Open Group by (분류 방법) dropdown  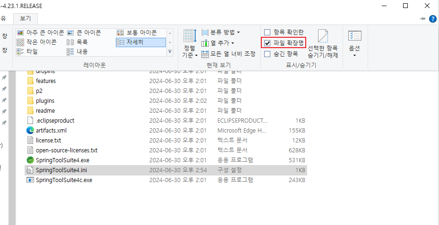click(x=221, y=33)
